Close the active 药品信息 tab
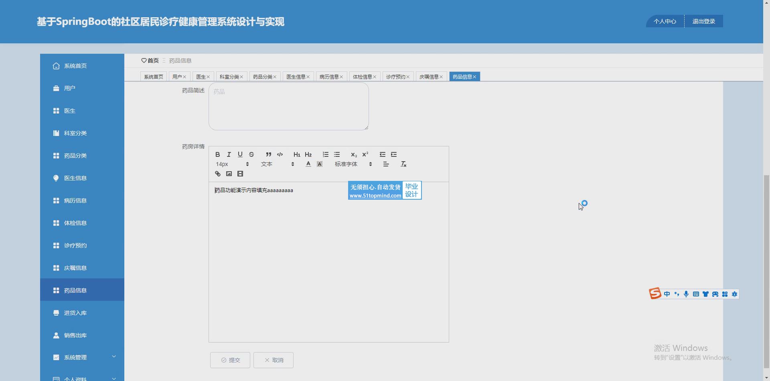 tap(474, 77)
